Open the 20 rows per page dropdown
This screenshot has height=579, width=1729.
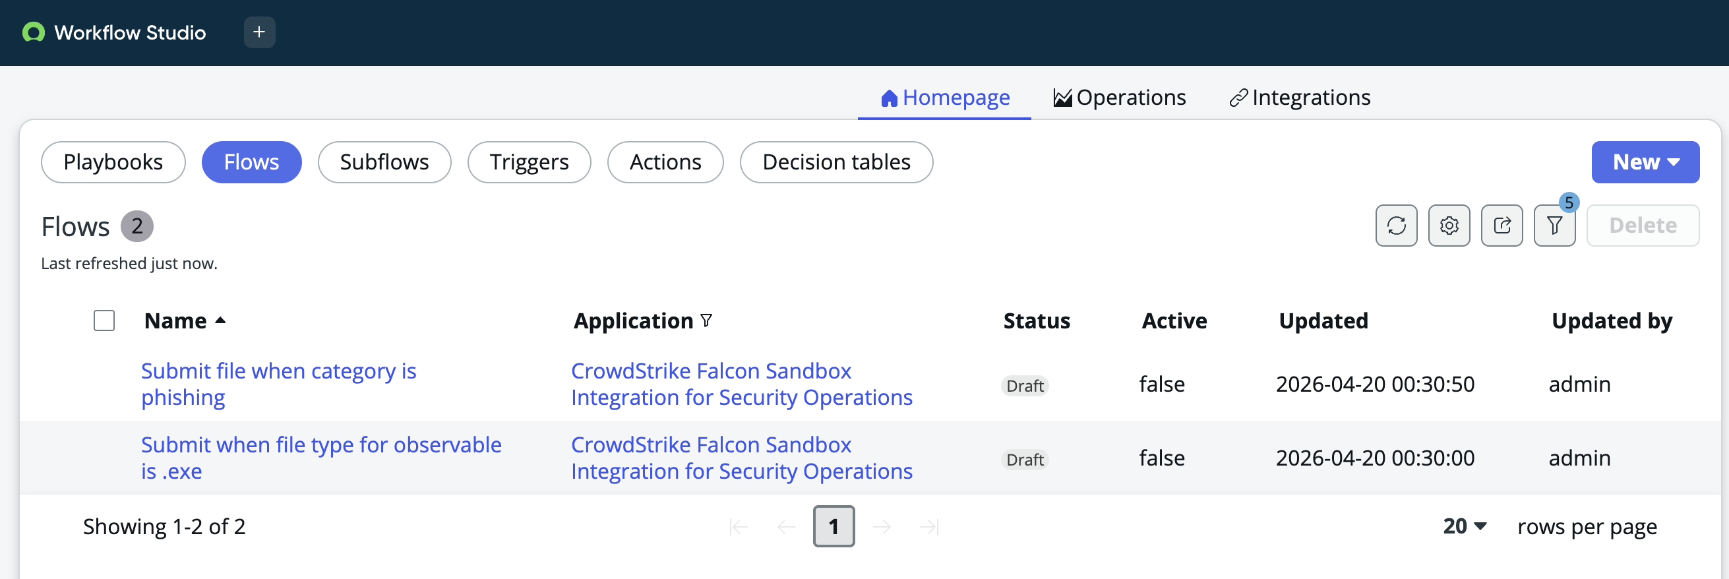click(x=1465, y=527)
